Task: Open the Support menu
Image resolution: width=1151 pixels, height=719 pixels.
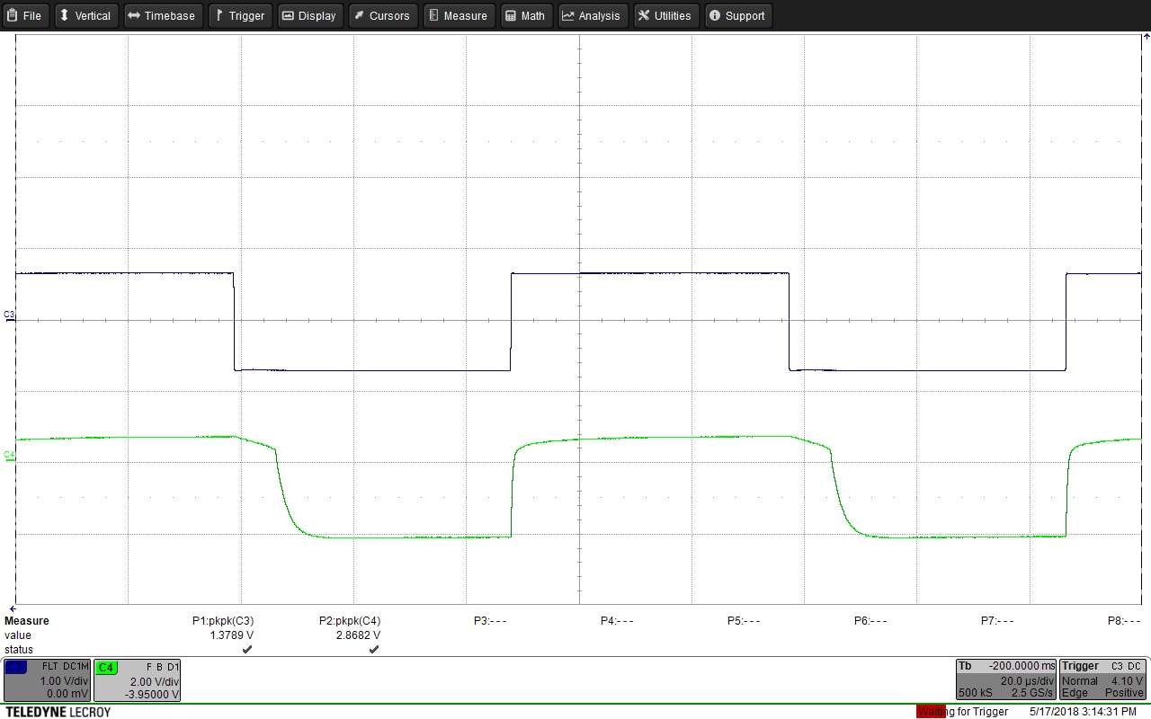Action: coord(738,15)
